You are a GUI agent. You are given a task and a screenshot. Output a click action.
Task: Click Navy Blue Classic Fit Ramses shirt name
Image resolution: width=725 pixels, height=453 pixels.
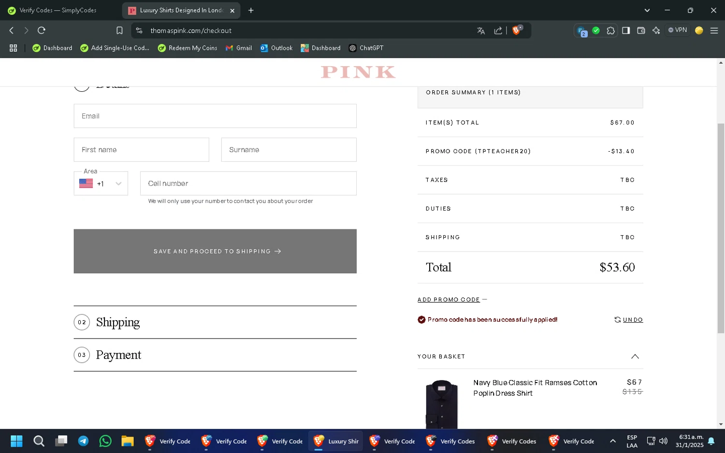click(x=535, y=388)
